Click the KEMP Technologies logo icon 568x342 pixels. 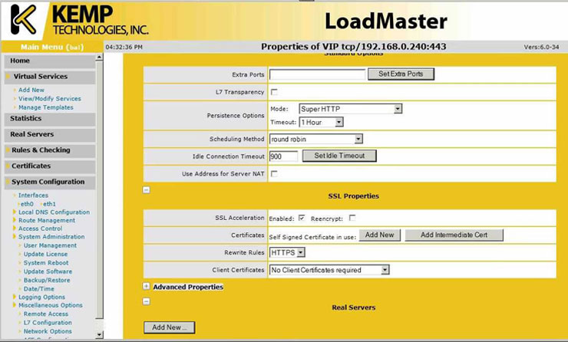tap(23, 19)
